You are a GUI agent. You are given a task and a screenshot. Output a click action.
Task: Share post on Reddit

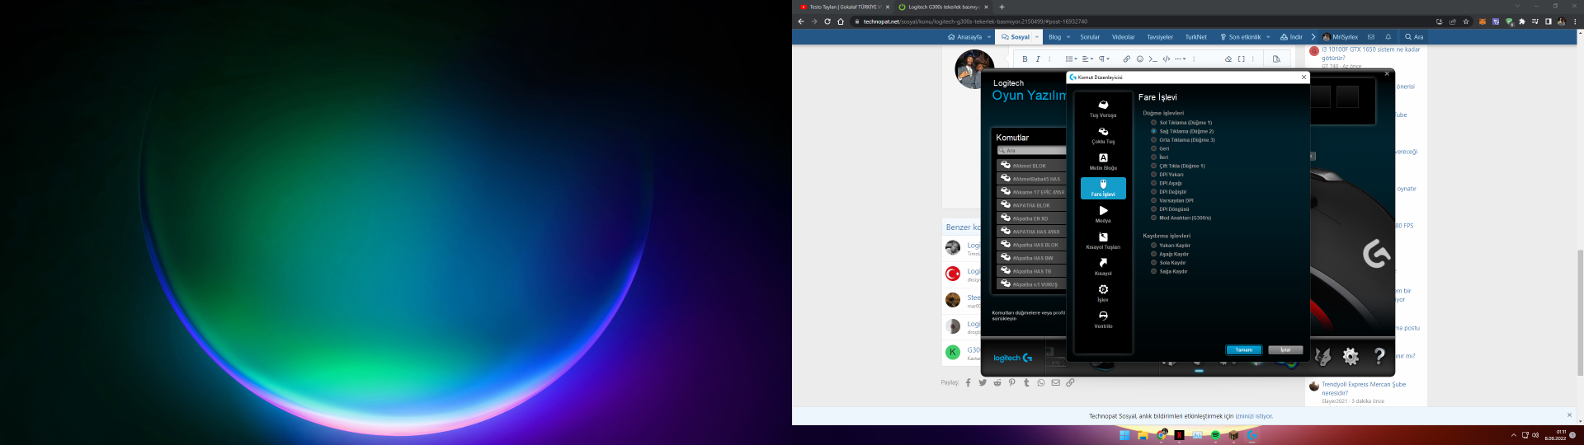point(997,382)
